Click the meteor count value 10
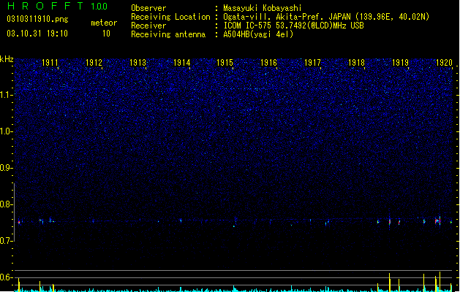The width and height of the screenshot is (460, 292). click(x=106, y=34)
